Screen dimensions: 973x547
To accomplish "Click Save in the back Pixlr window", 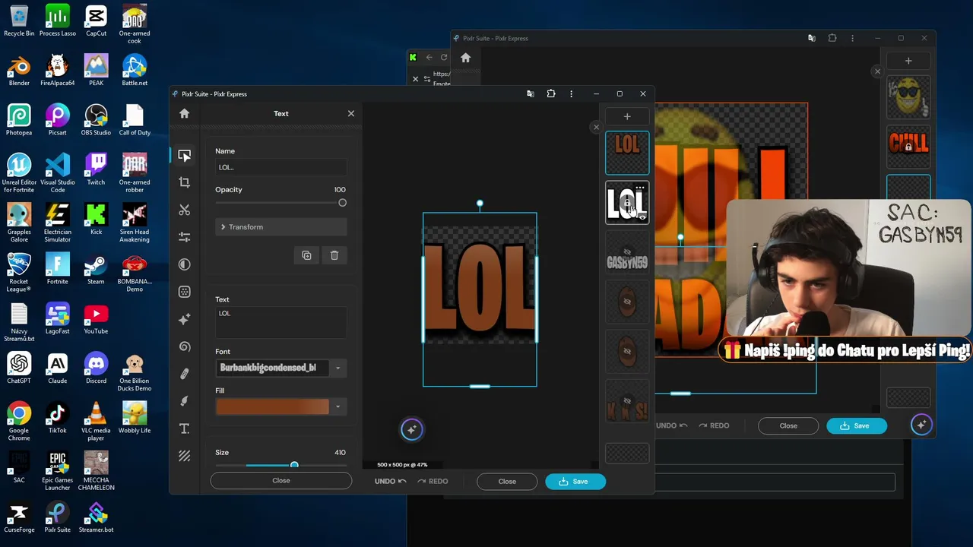I will click(857, 425).
